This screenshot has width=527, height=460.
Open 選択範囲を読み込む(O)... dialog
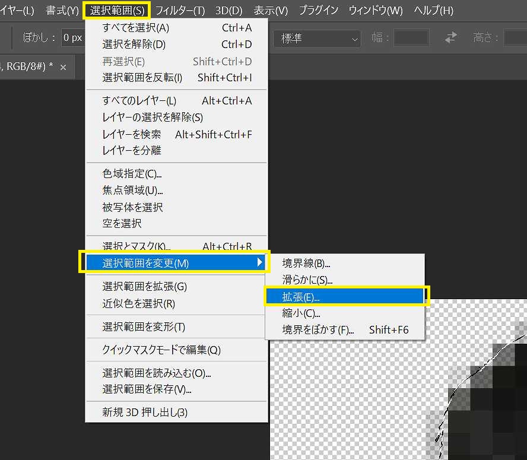pyautogui.click(x=177, y=373)
